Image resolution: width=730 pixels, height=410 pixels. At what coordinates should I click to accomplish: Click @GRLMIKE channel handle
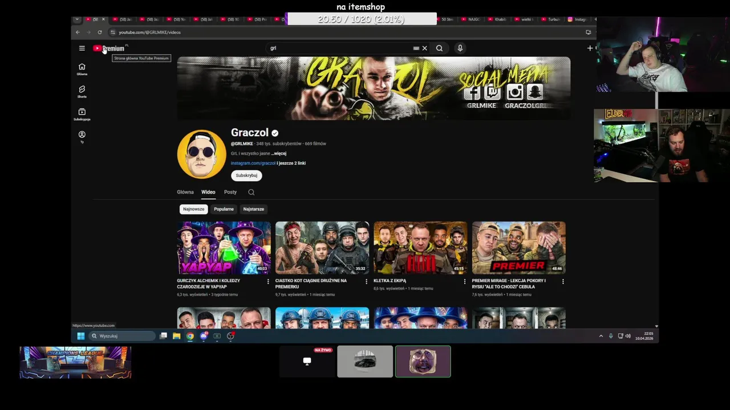pos(242,143)
